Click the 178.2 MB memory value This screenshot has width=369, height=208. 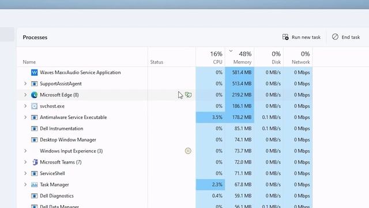[242, 117]
